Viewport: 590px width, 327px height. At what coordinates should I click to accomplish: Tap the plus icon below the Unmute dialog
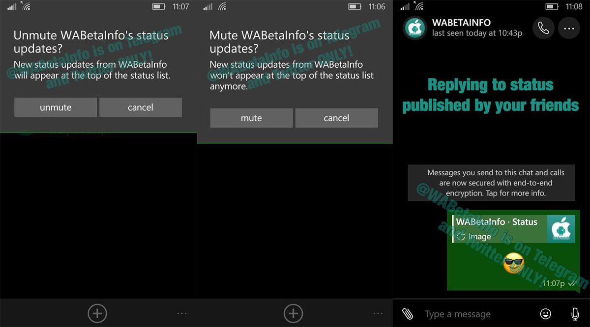[x=97, y=313]
